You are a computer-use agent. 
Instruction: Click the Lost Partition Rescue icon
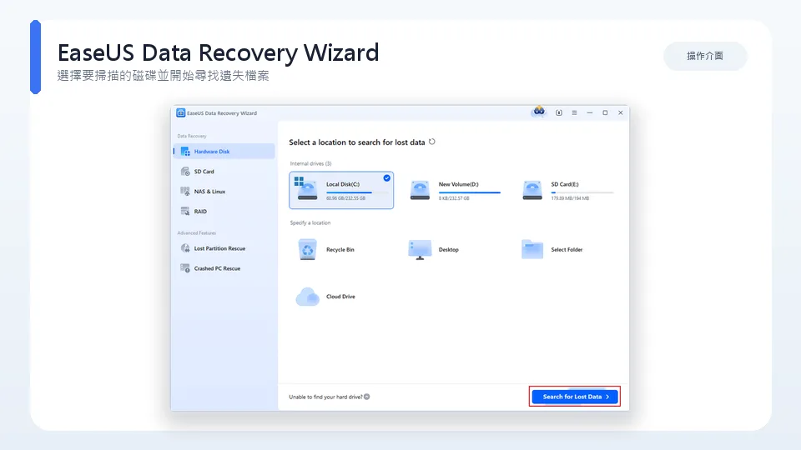(x=185, y=248)
